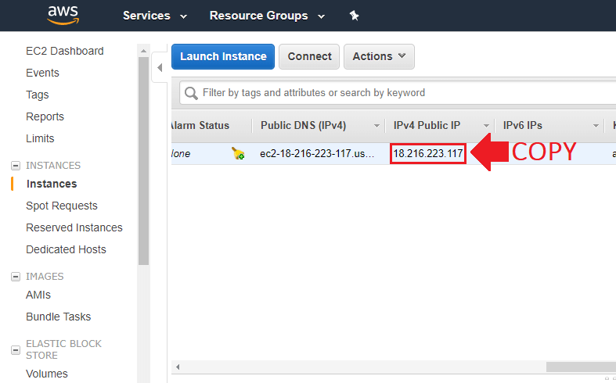Open IPv4 Public IP column sort arrow
This screenshot has width=616, height=383.
pyautogui.click(x=486, y=126)
